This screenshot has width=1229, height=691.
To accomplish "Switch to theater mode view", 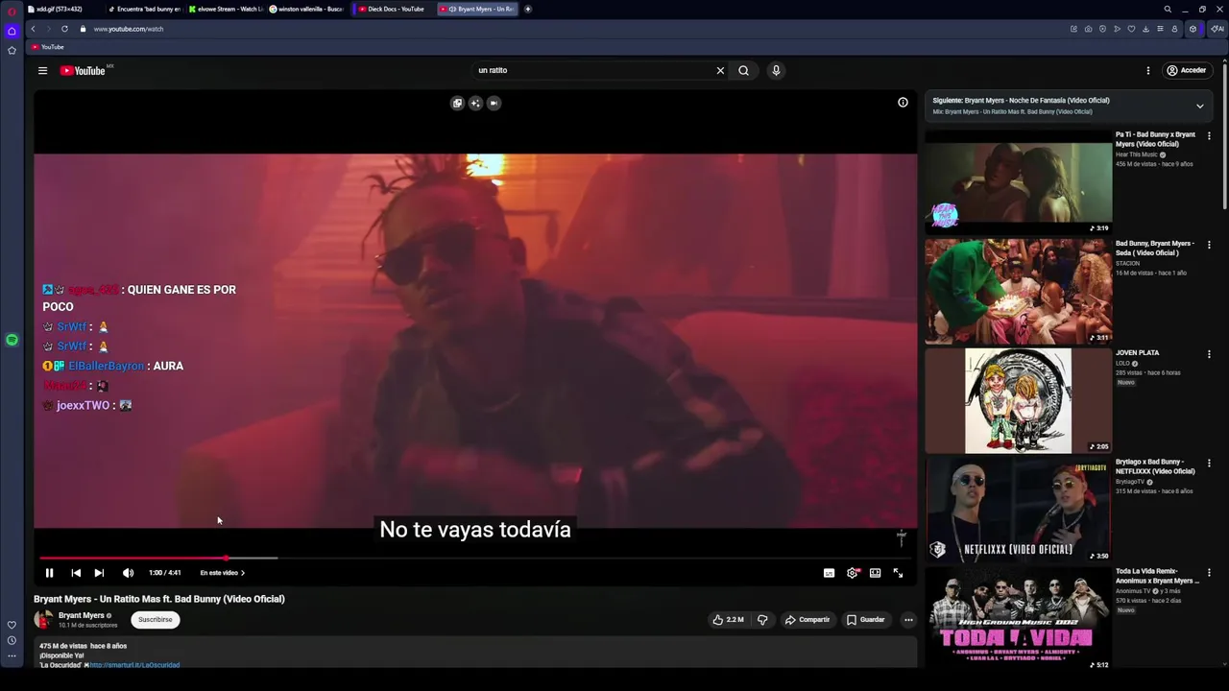I will click(x=875, y=573).
